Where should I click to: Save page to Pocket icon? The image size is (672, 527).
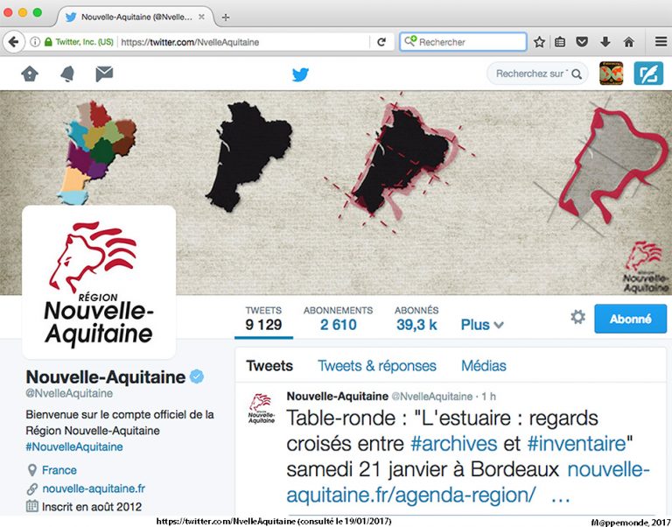[x=582, y=42]
